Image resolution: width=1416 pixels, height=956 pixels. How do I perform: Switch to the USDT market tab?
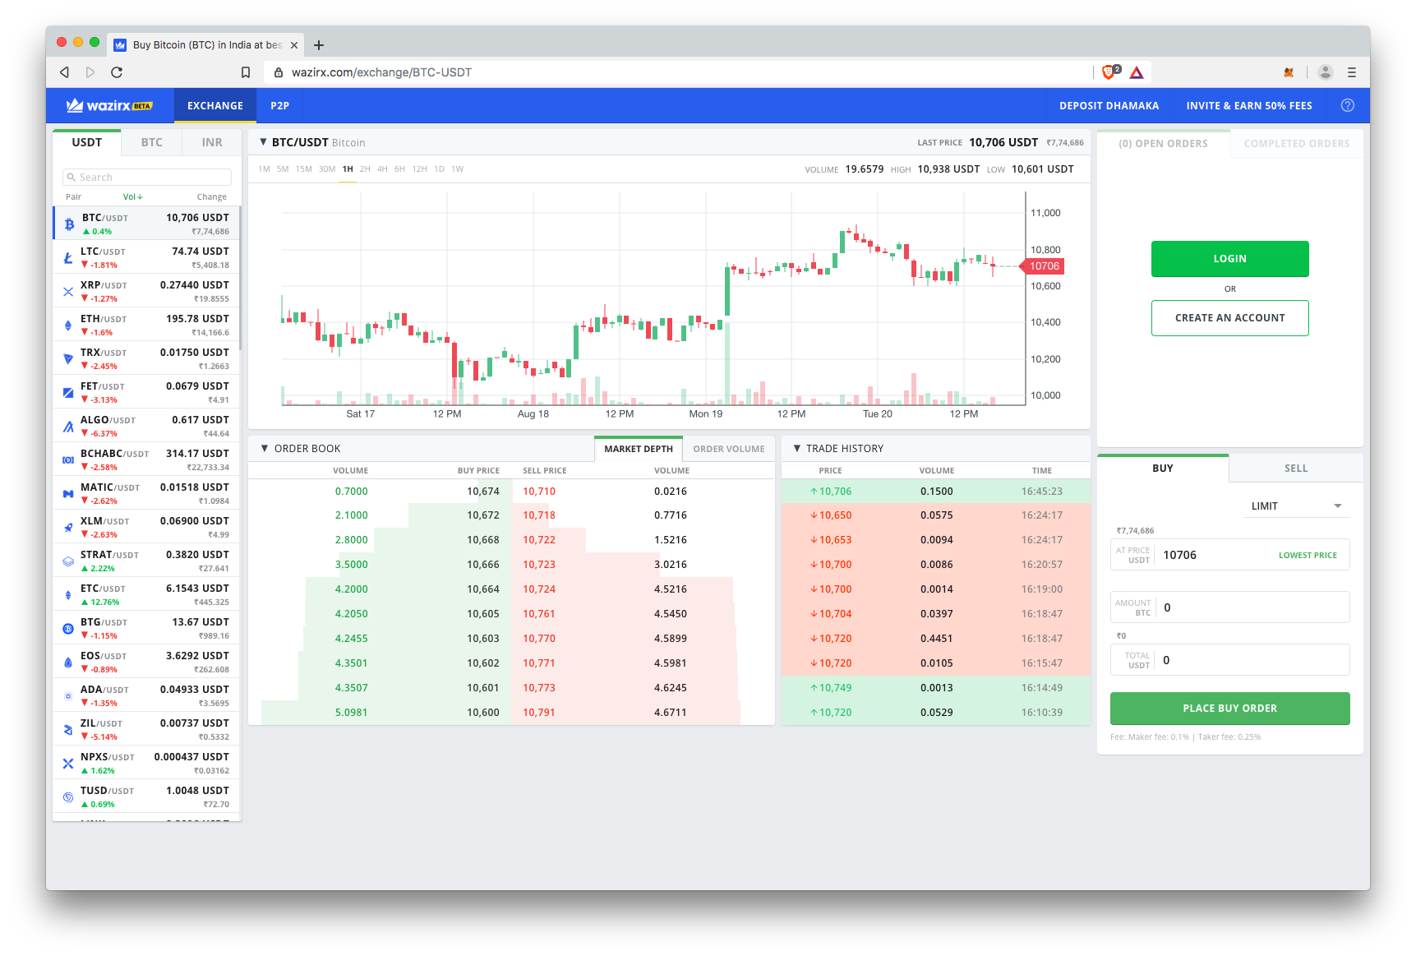(86, 142)
